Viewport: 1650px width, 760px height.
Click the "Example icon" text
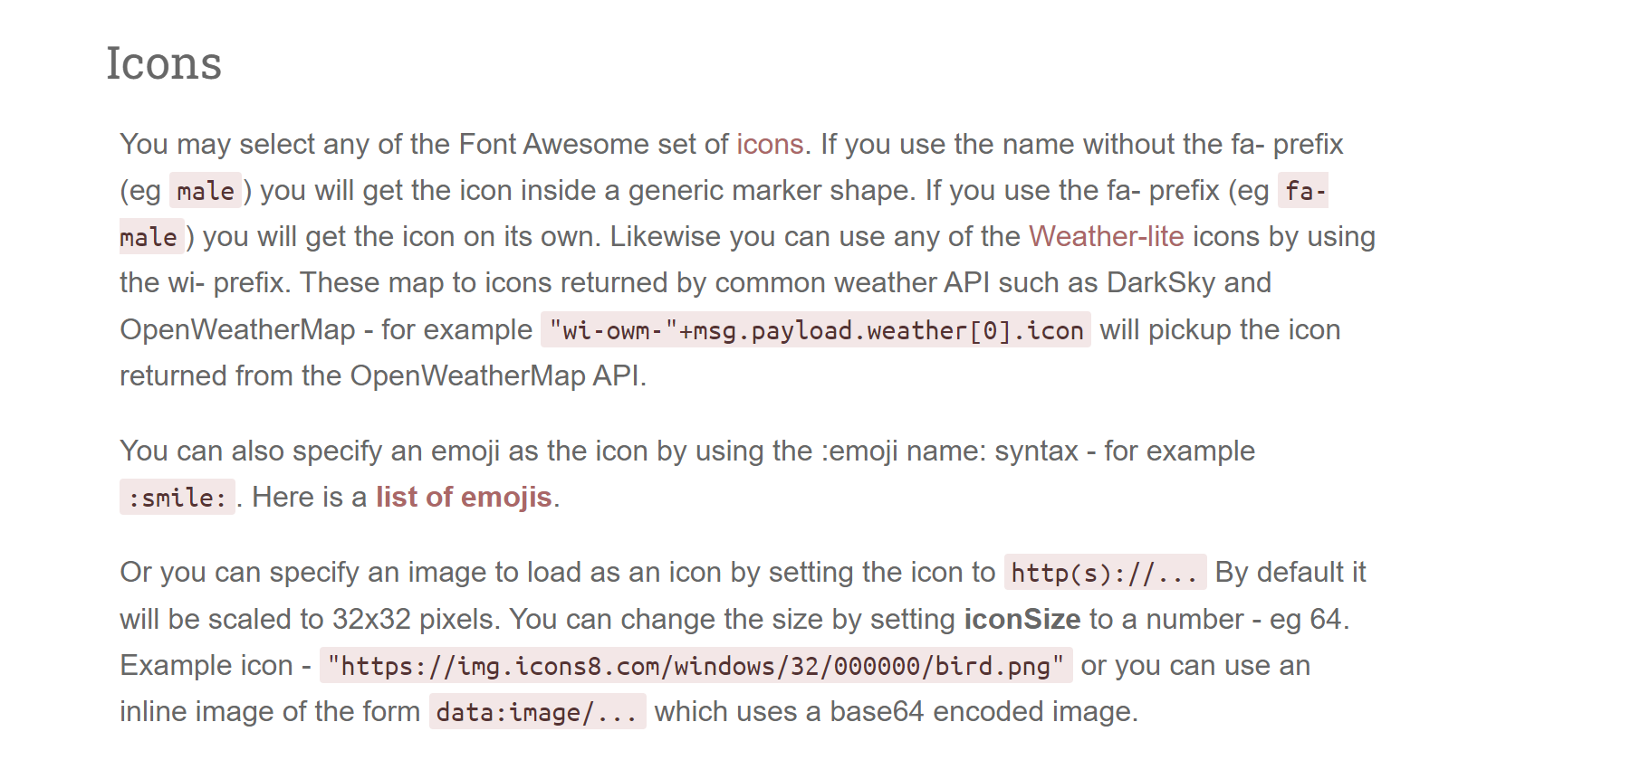point(206,666)
